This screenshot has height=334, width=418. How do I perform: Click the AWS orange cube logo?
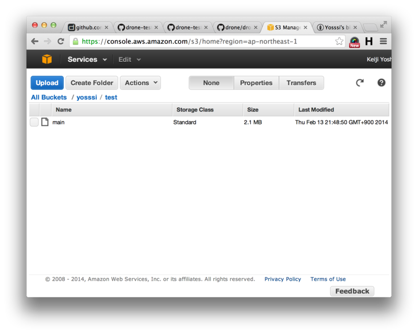coord(47,59)
